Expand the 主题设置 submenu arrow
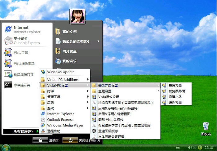 pyautogui.click(x=158, y=91)
